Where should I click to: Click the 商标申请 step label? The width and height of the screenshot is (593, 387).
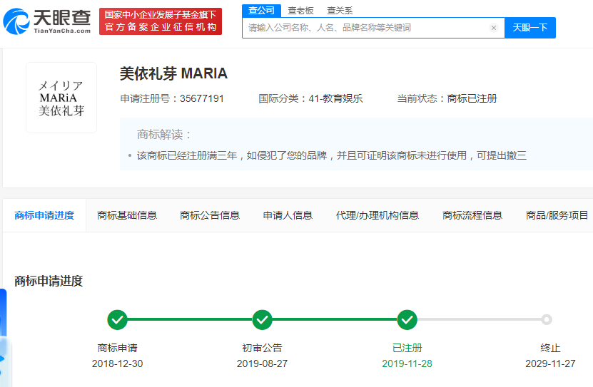(117, 348)
